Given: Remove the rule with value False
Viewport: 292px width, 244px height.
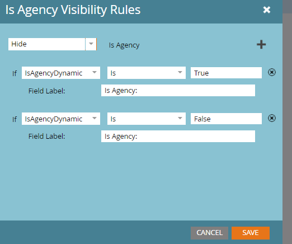Looking at the screenshot, I should tap(272, 118).
